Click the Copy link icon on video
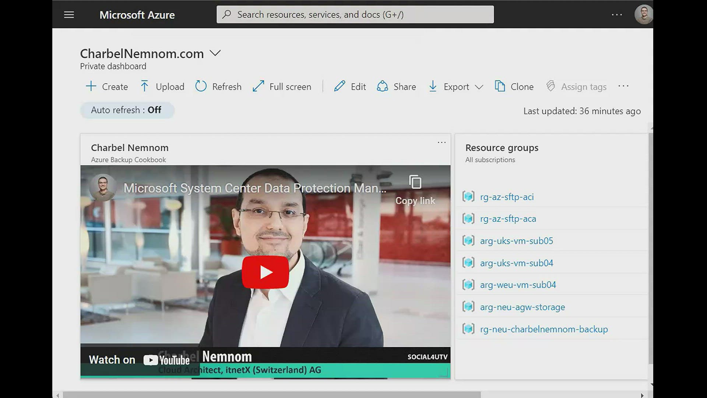Screen dimensions: 707x398 (415, 182)
